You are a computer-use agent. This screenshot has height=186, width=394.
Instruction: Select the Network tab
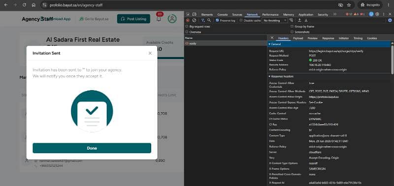pyautogui.click(x=252, y=15)
